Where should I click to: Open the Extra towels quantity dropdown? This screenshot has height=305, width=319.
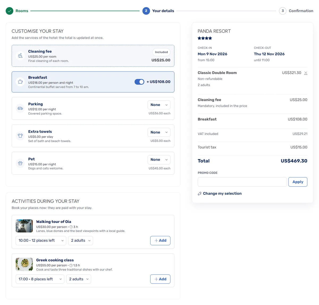point(159,132)
